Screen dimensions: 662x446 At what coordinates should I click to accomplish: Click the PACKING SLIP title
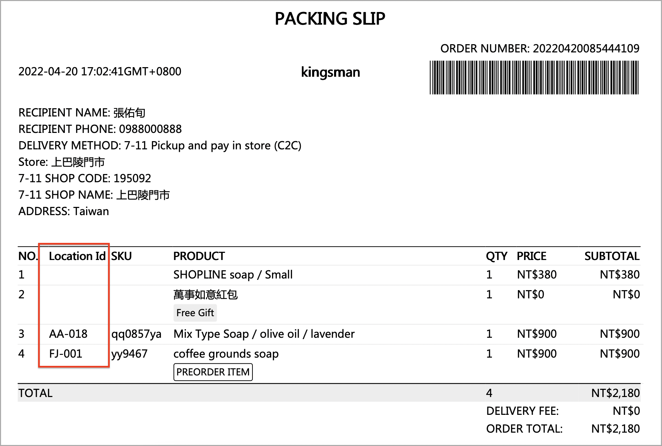tap(330, 18)
